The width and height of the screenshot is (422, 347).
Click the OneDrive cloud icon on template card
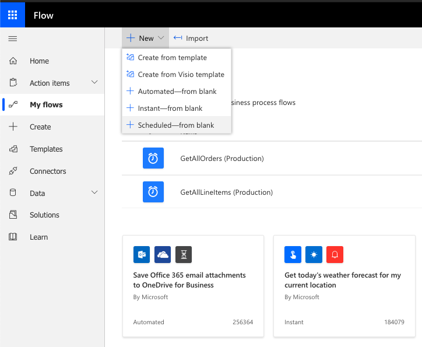coord(163,255)
